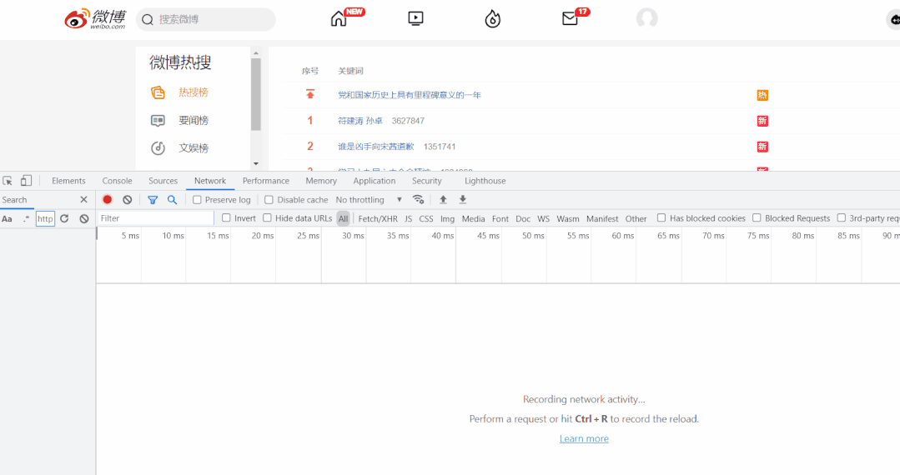Clear the network log
Image resolution: width=900 pixels, height=475 pixels.
[x=127, y=200]
